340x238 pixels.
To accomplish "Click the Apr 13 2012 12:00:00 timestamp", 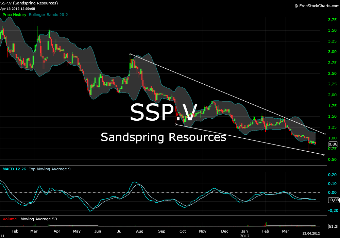I will tap(18, 9).
